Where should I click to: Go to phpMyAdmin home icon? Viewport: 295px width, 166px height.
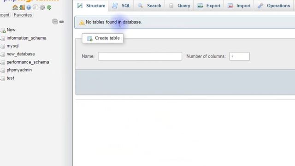tap(15, 7)
